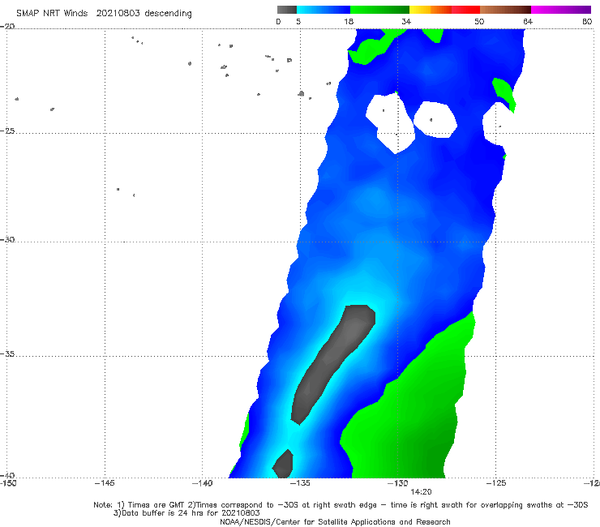Click the longitude label '-140' on the bottom axis
600x527 pixels.
[202, 483]
